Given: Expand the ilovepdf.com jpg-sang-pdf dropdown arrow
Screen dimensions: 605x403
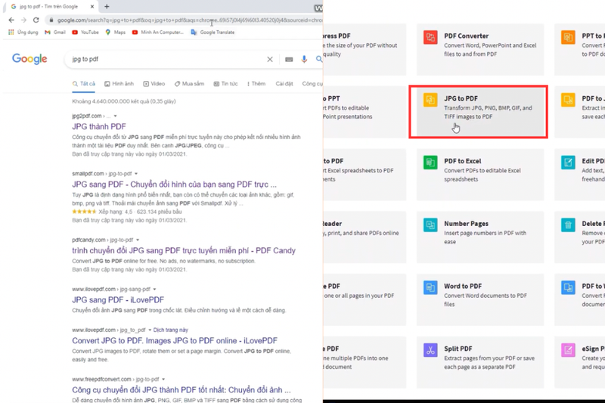Looking at the screenshot, I should [155, 290].
